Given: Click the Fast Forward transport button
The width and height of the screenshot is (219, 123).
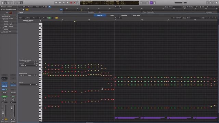Looking at the screenshot, I should 60,3.
